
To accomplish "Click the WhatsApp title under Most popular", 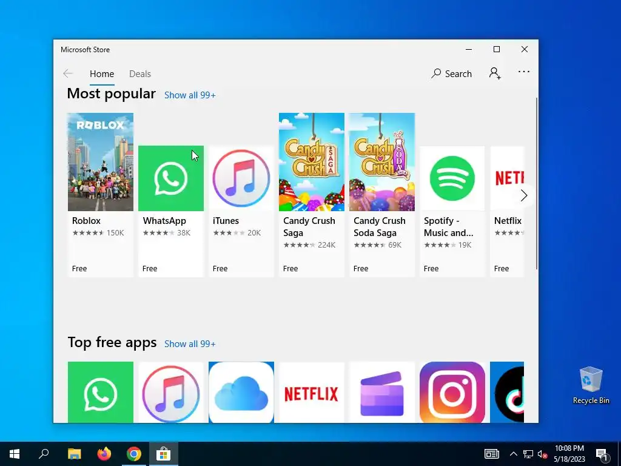I will click(x=164, y=221).
